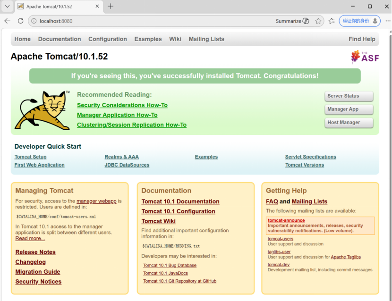The height and width of the screenshot is (301, 392).
Task: Open Tomcat Wiki link in Documentation box
Action: tap(159, 221)
